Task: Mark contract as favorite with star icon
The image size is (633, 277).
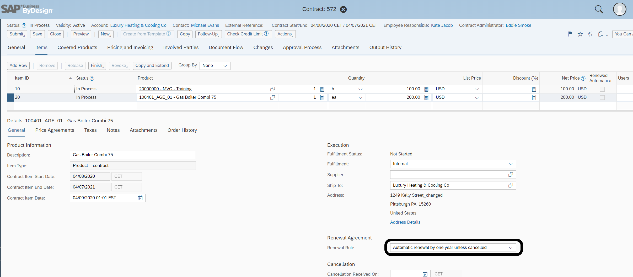Action: (x=580, y=34)
